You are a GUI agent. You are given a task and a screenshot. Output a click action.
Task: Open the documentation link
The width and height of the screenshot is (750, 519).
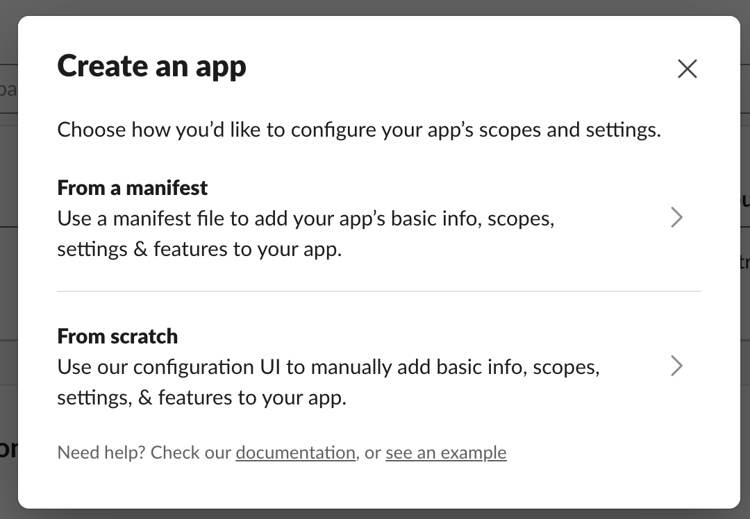coord(295,452)
